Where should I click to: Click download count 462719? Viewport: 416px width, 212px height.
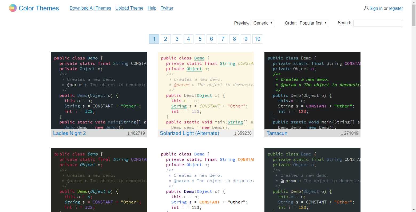point(138,133)
